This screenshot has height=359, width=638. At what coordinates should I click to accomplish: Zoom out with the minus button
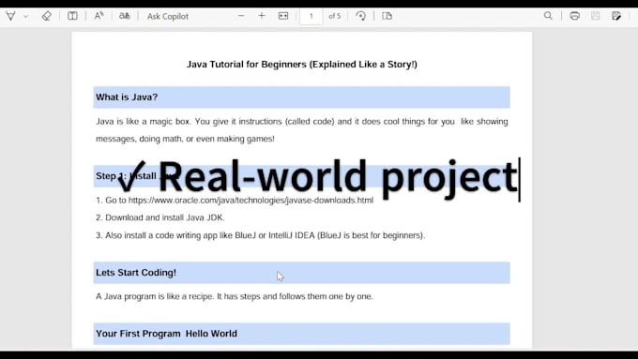(241, 16)
